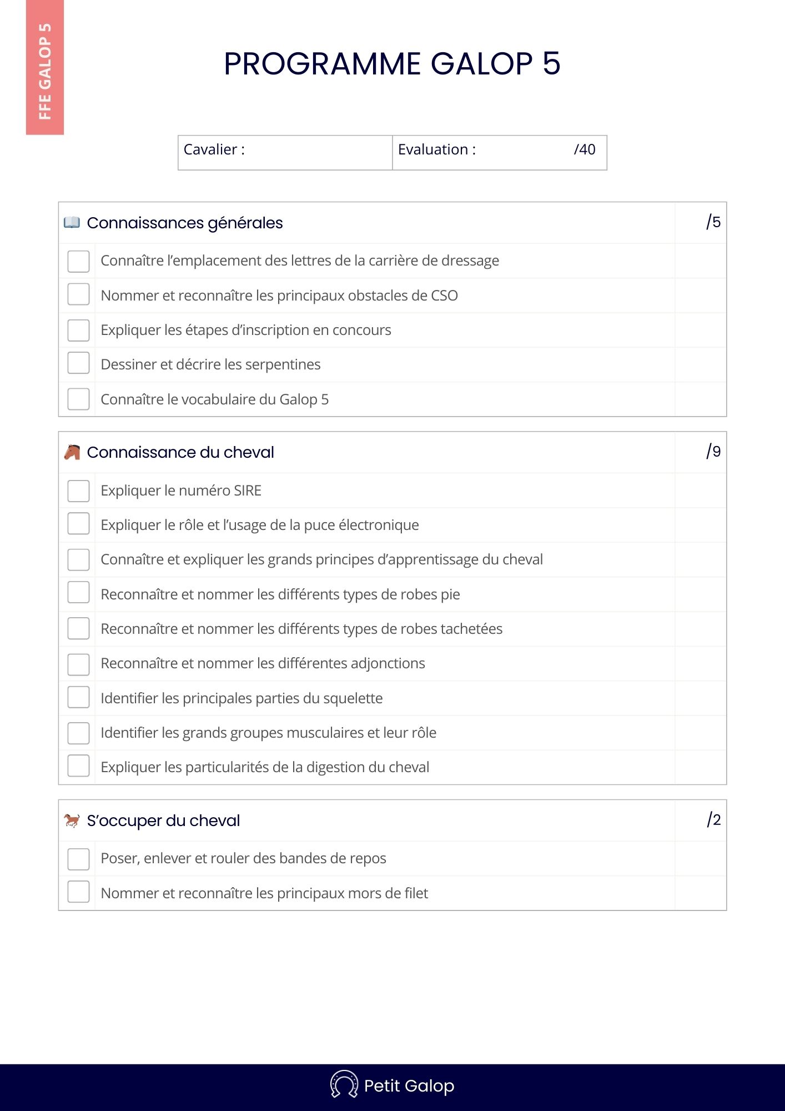Check the puce électronique checkbox
Image resolution: width=785 pixels, height=1111 pixels.
[x=78, y=524]
